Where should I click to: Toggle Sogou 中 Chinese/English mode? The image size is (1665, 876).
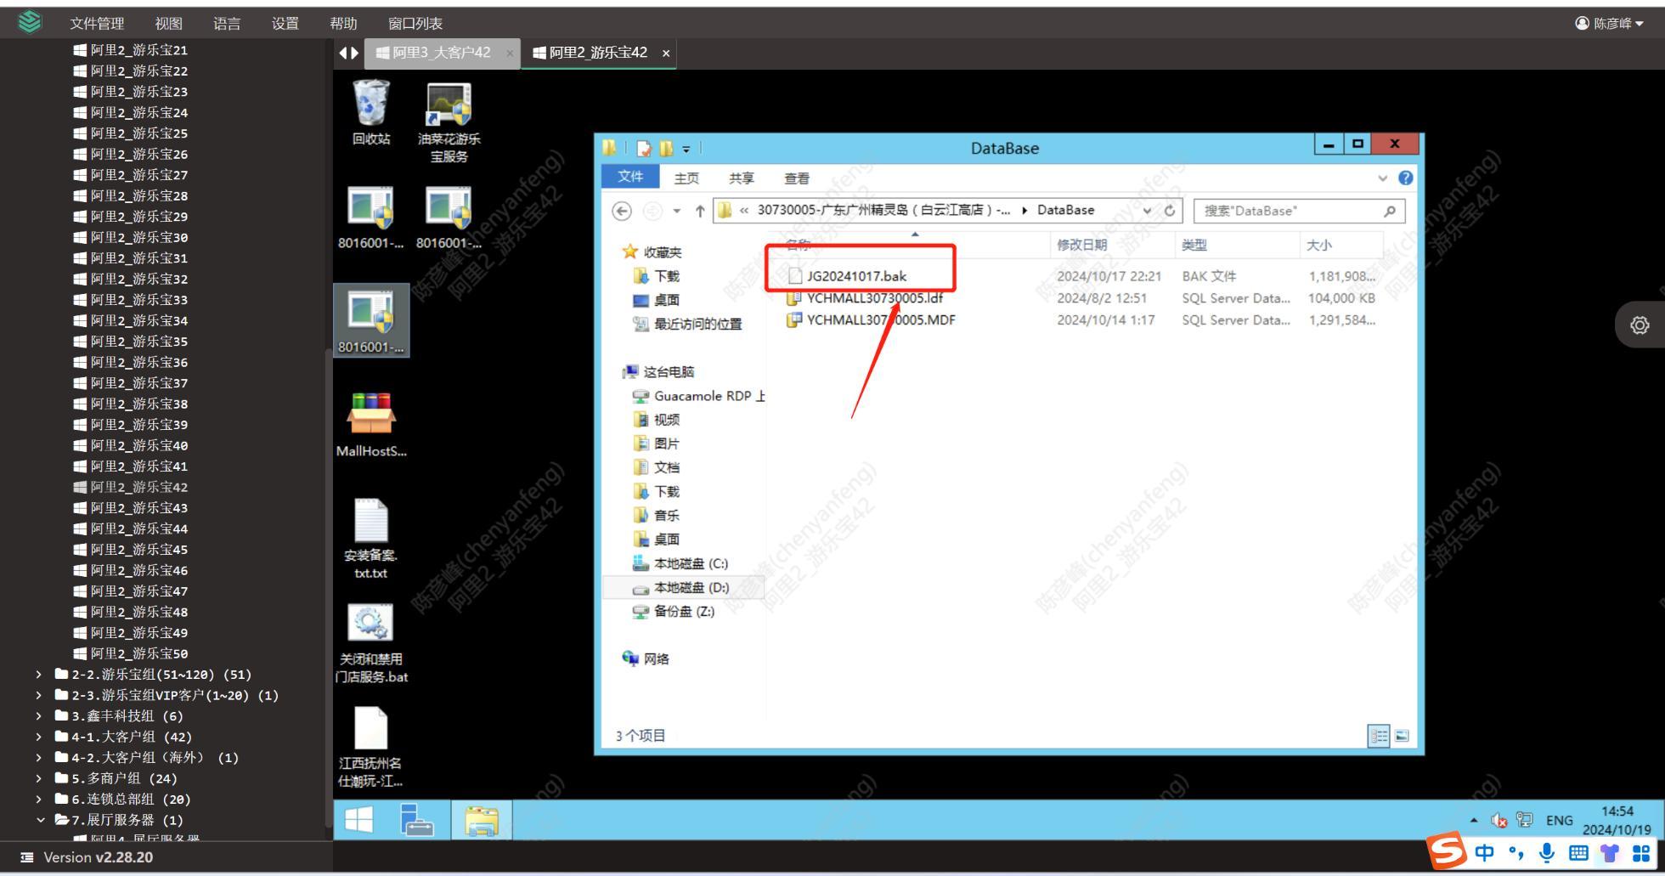(1485, 853)
